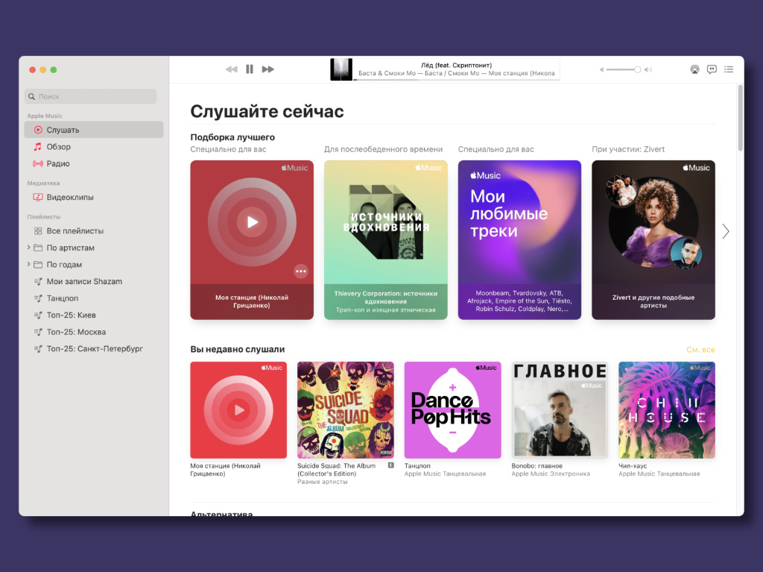Skip to the previous track
Viewport: 763px width, 572px height.
(x=232, y=69)
